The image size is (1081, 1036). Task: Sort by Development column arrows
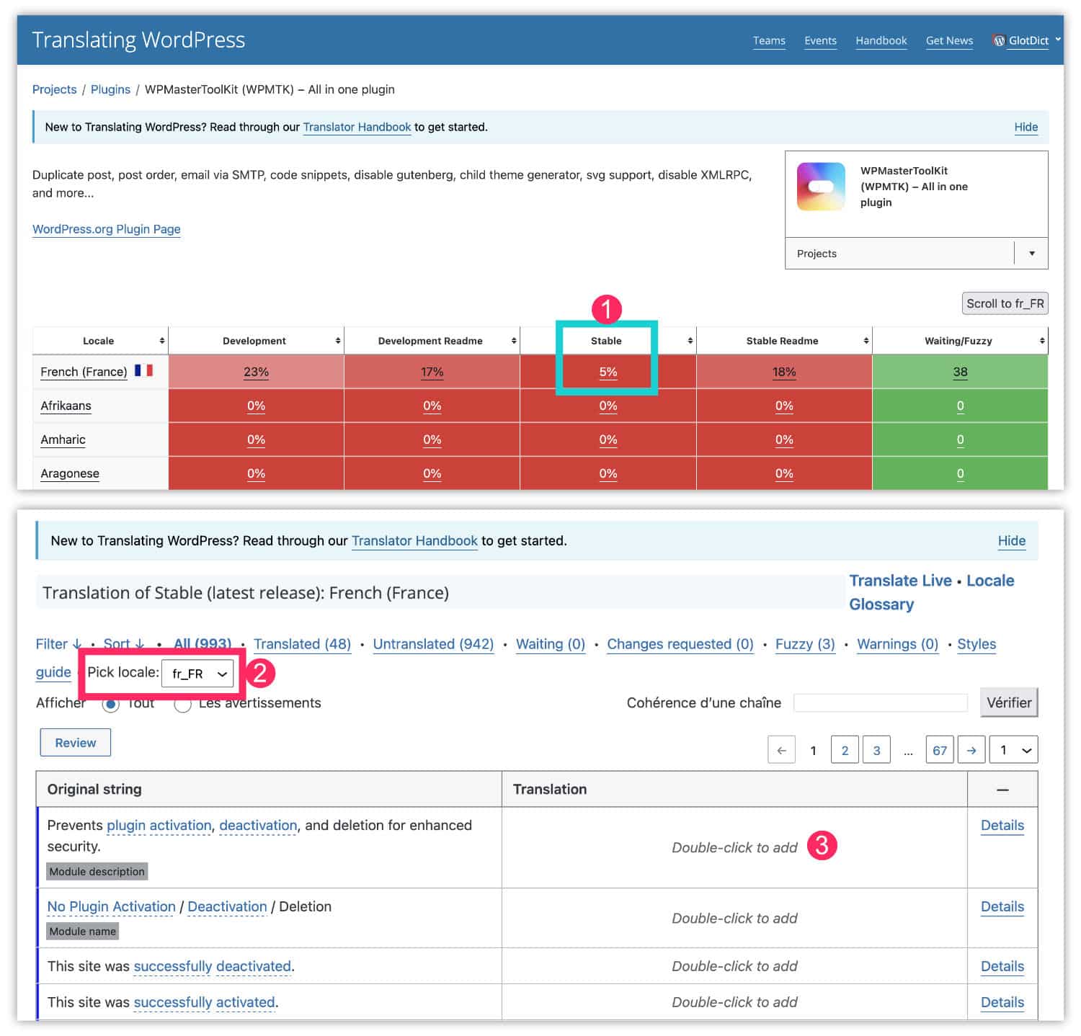(x=338, y=341)
